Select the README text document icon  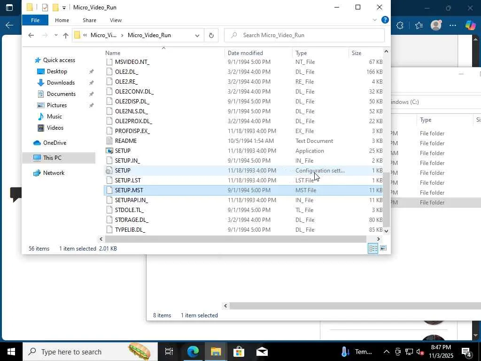tap(109, 141)
